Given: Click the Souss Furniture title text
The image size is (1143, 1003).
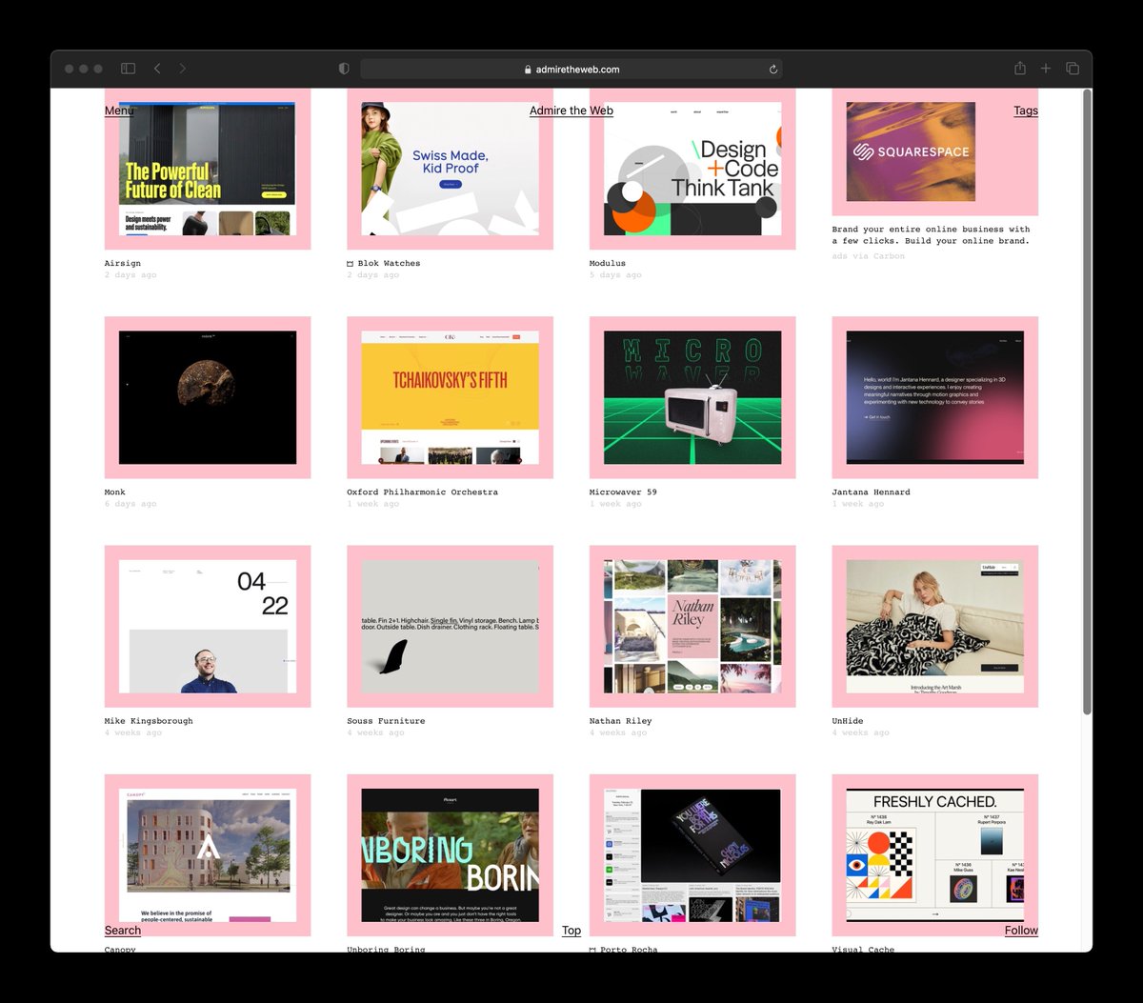Looking at the screenshot, I should [x=386, y=721].
